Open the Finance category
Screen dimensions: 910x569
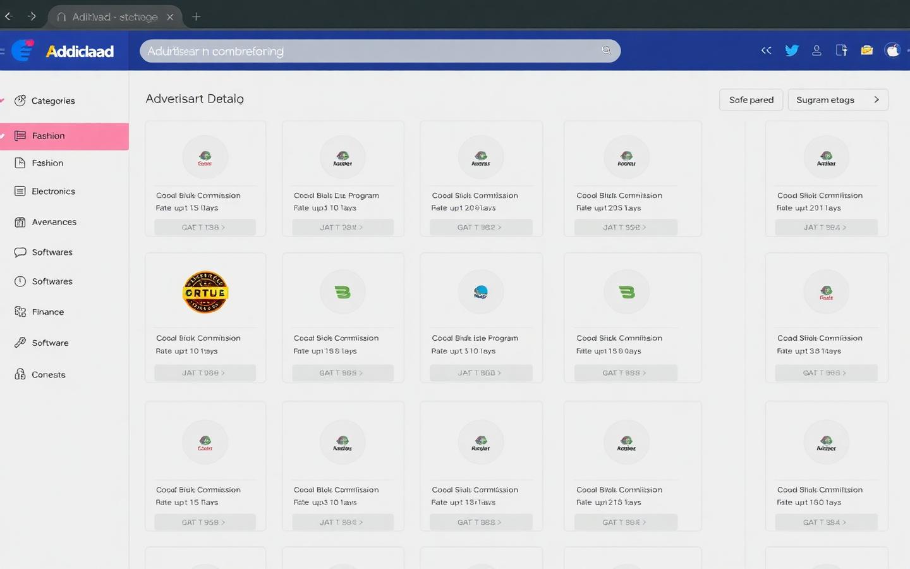pyautogui.click(x=48, y=312)
